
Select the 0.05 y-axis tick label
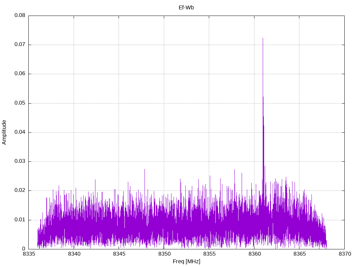[x=20, y=103]
